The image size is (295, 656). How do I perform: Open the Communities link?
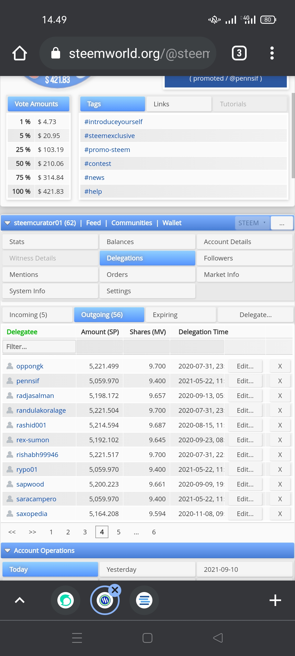click(132, 223)
